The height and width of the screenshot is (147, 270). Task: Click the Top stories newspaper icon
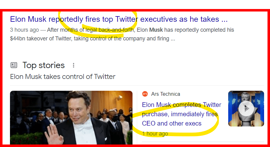click(x=14, y=65)
